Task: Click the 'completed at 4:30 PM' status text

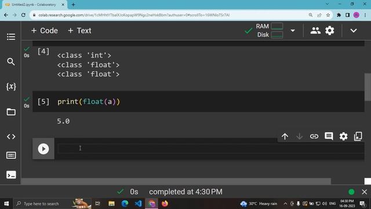Action: (185, 192)
